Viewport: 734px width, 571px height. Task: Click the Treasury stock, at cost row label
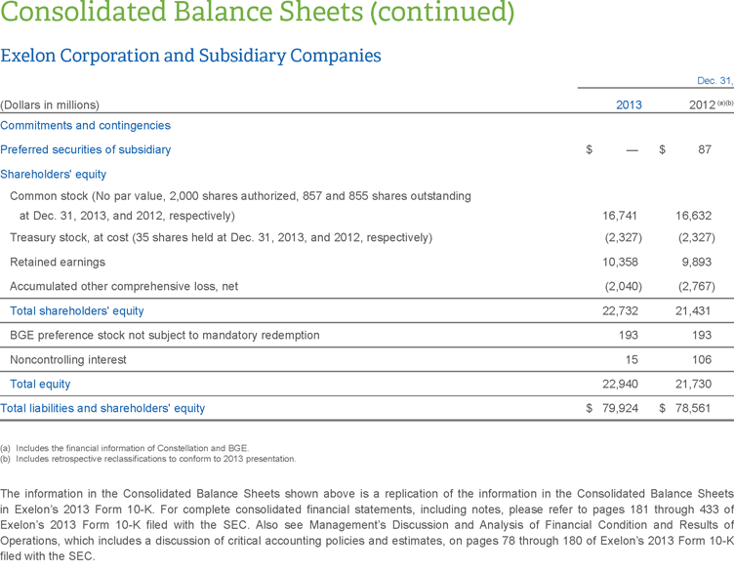click(x=221, y=237)
